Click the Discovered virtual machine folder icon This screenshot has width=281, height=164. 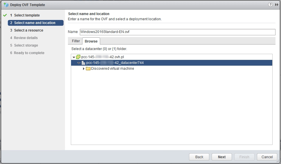click(x=88, y=69)
